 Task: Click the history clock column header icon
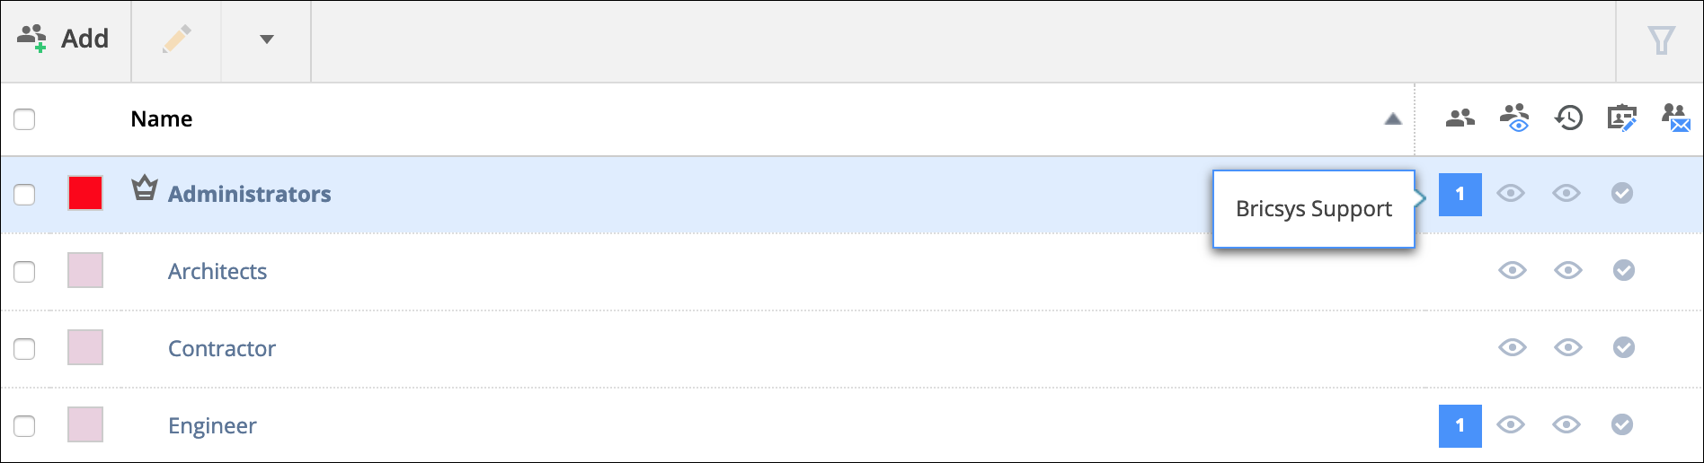click(x=1568, y=118)
